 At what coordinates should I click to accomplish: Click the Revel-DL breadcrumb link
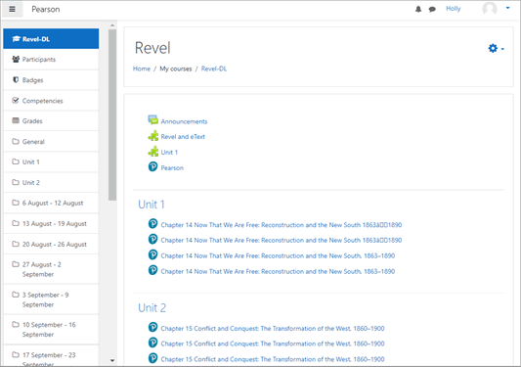tap(214, 69)
